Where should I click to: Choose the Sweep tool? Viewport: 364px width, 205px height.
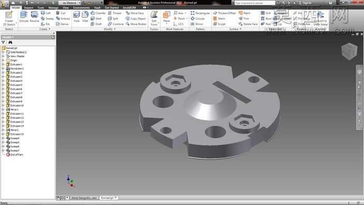pos(47,19)
